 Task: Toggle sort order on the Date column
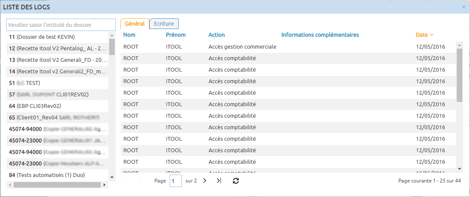click(x=424, y=35)
